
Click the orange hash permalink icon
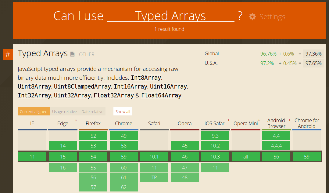(x=8, y=55)
